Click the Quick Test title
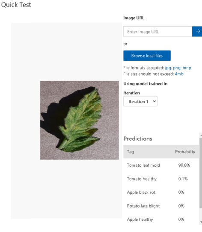The image size is (202, 232). [x=16, y=5]
